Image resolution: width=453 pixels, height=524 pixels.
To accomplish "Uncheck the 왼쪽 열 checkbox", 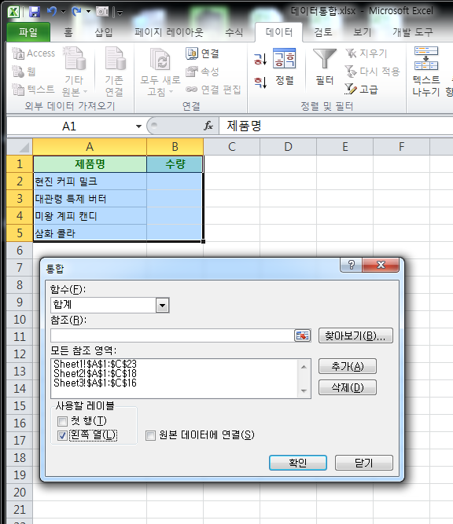I will [x=63, y=435].
